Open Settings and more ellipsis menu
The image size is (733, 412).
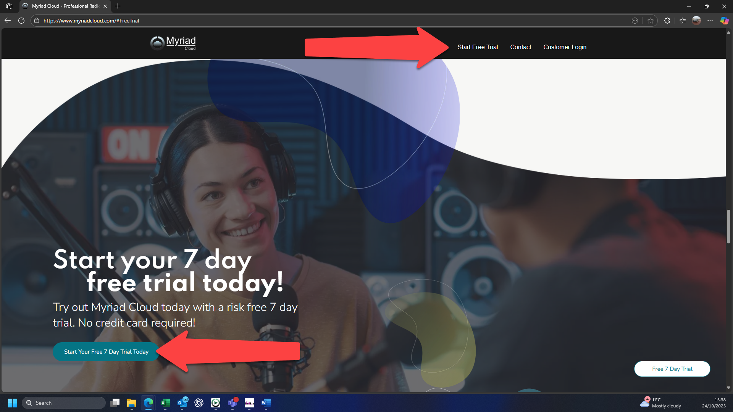(710, 21)
